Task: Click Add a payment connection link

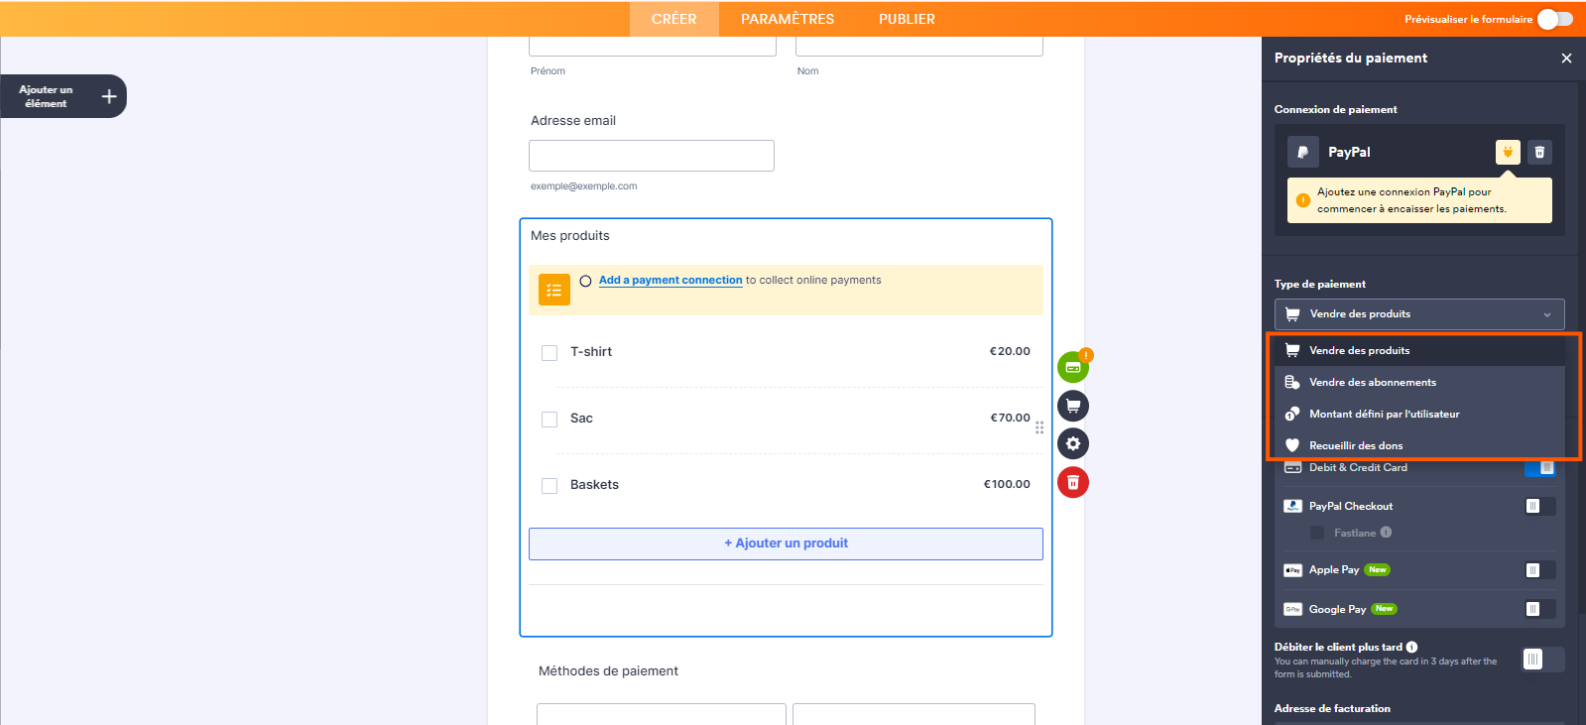Action: point(671,280)
